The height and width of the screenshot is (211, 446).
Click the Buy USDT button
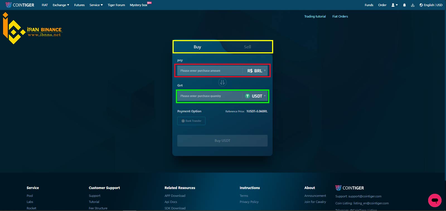click(222, 141)
